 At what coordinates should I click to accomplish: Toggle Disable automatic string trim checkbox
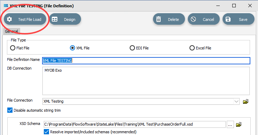click(x=10, y=110)
